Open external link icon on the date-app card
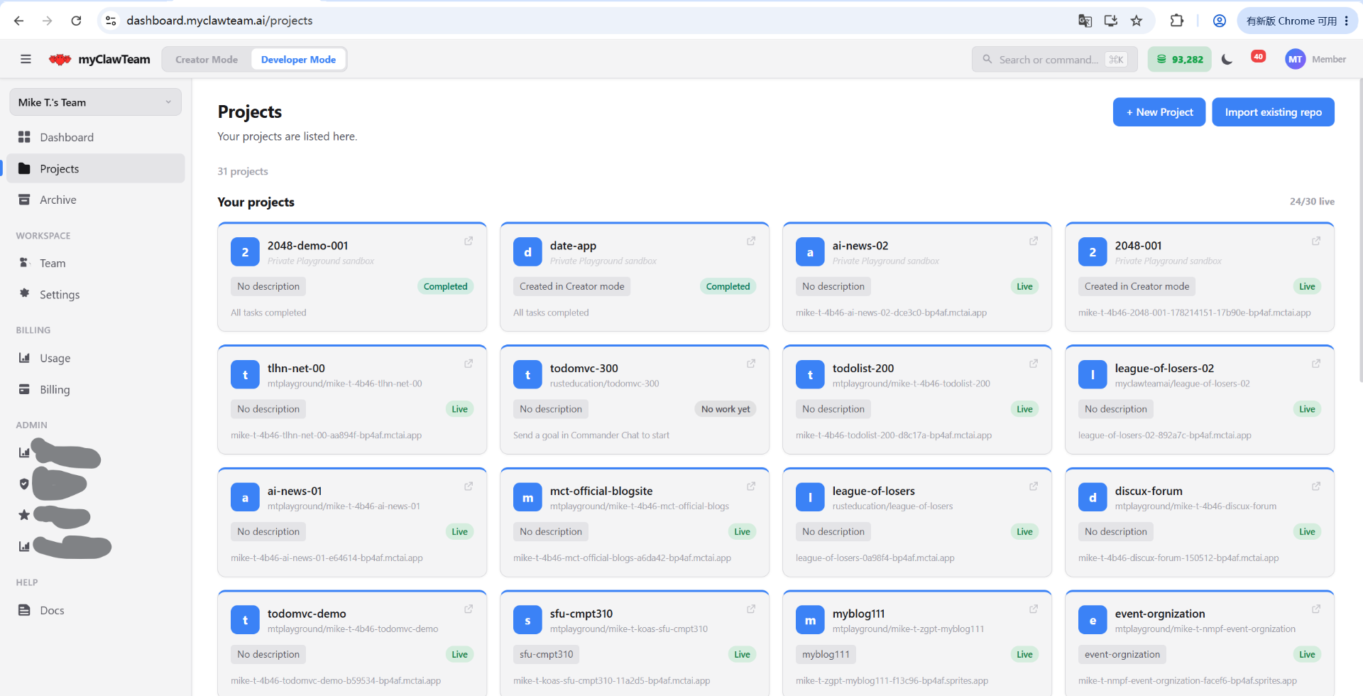The image size is (1363, 696). point(751,241)
